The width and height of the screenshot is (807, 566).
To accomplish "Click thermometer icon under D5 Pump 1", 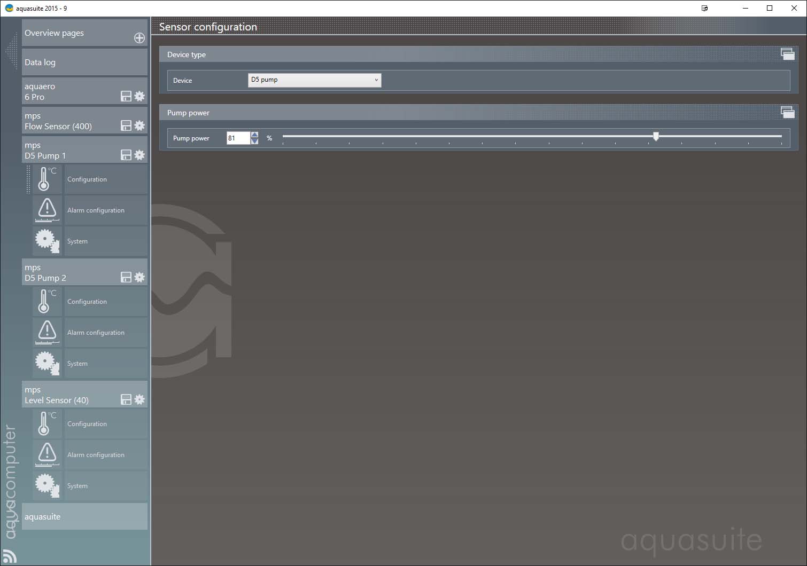I will [x=47, y=179].
